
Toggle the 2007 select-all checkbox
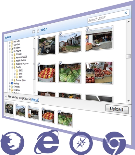tap(38, 31)
